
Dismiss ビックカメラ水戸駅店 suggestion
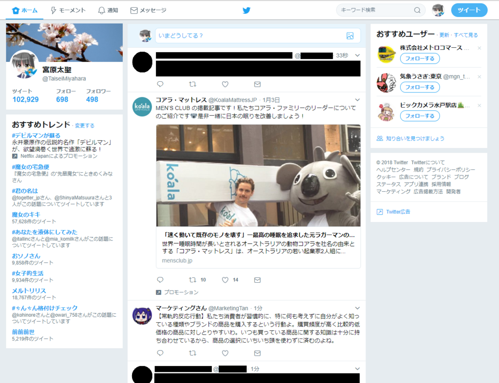pyautogui.click(x=480, y=105)
